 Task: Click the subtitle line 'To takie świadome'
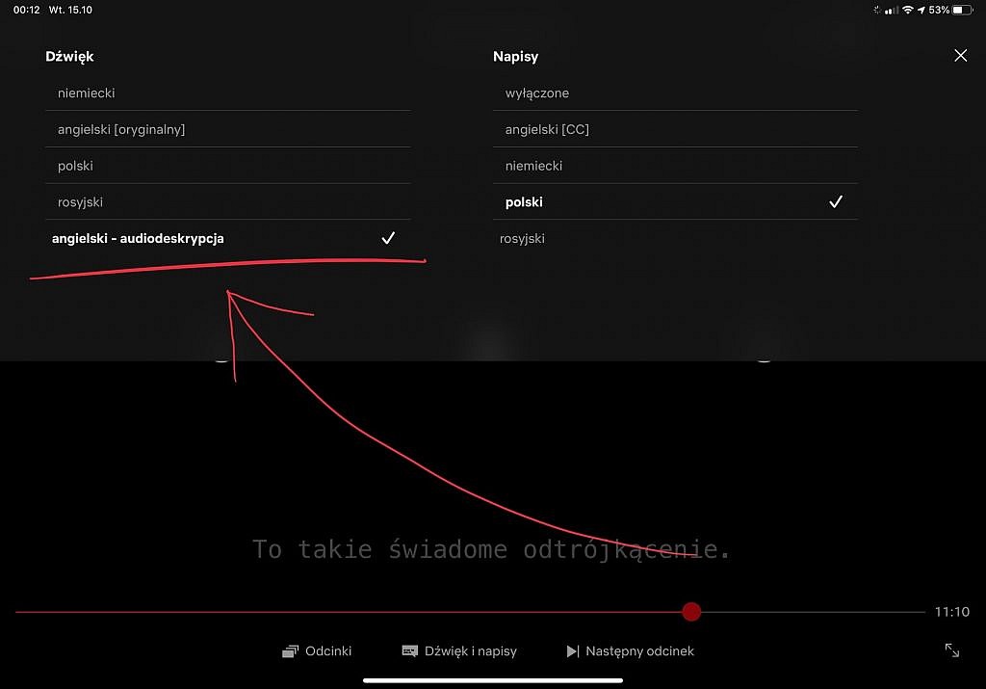(x=379, y=549)
